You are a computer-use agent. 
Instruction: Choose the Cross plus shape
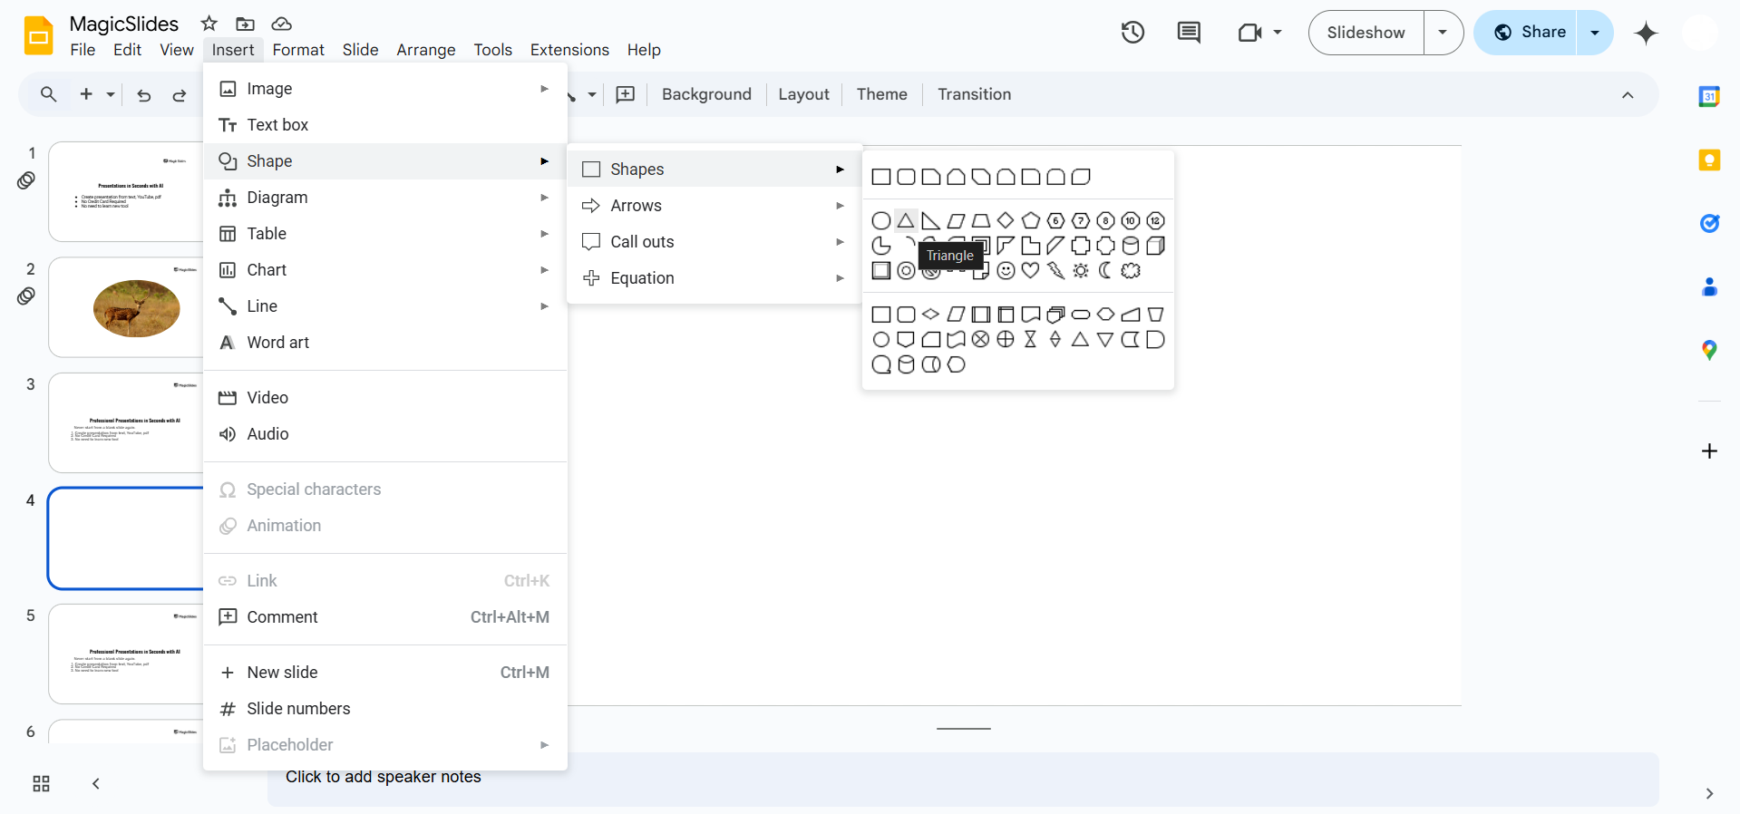pyautogui.click(x=1081, y=246)
